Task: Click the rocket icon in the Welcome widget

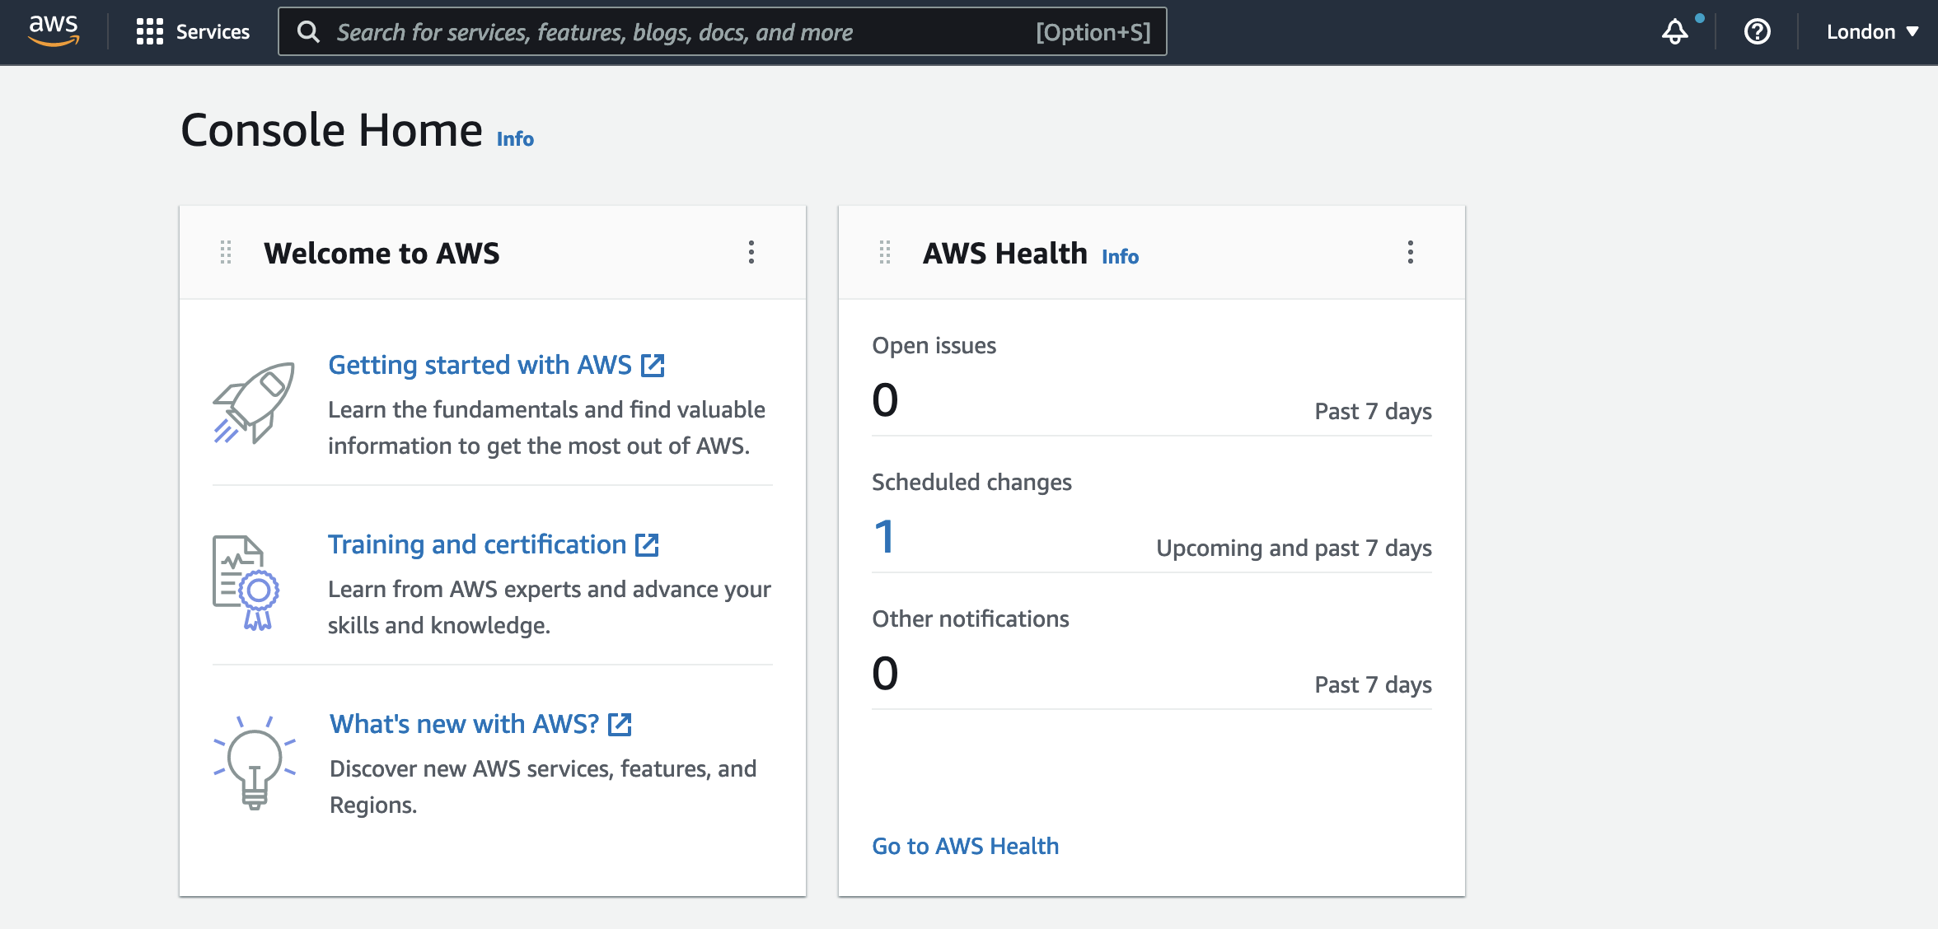Action: [x=254, y=404]
